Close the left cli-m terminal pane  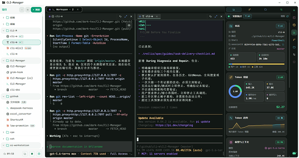pos(131,16)
